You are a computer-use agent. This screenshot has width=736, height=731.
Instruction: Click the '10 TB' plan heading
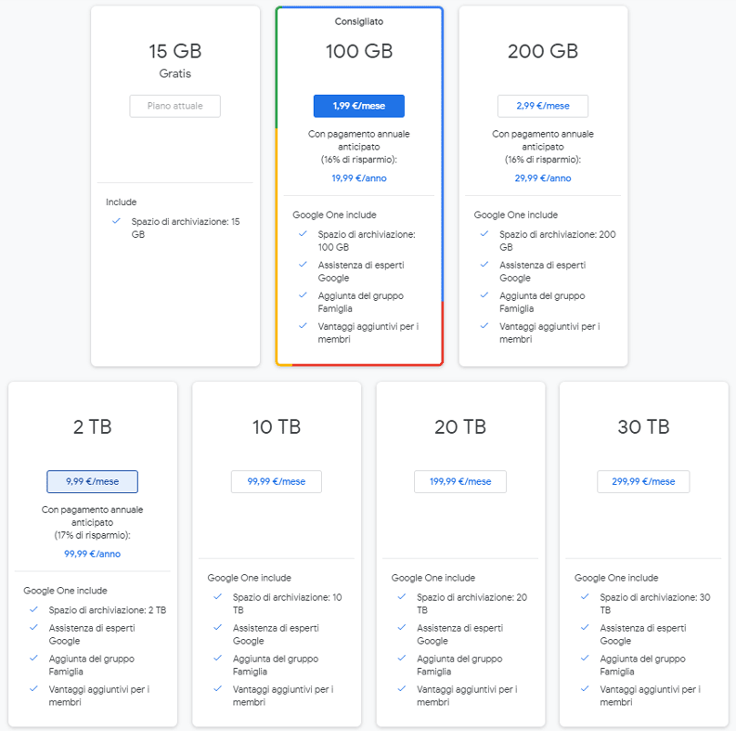277,427
